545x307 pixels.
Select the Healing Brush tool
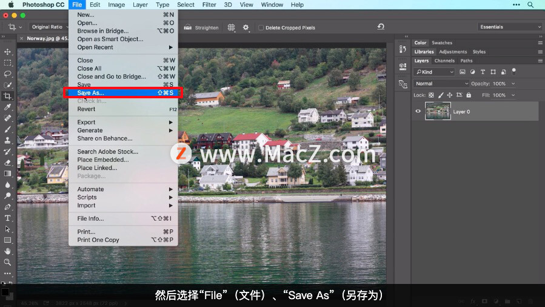click(x=7, y=118)
